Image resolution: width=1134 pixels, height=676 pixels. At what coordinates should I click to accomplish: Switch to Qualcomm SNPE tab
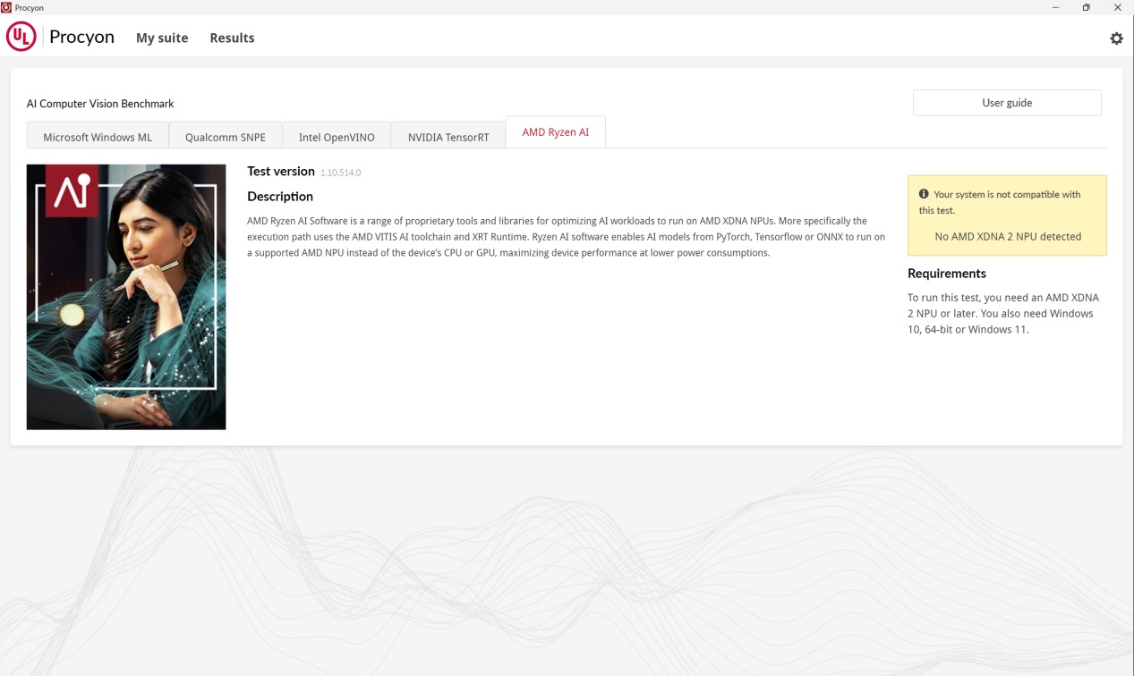pyautogui.click(x=226, y=137)
